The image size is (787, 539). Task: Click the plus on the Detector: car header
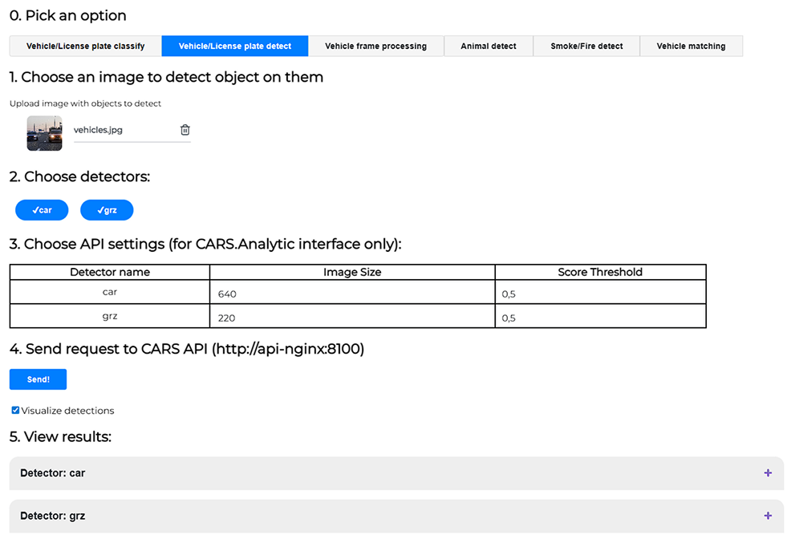767,473
